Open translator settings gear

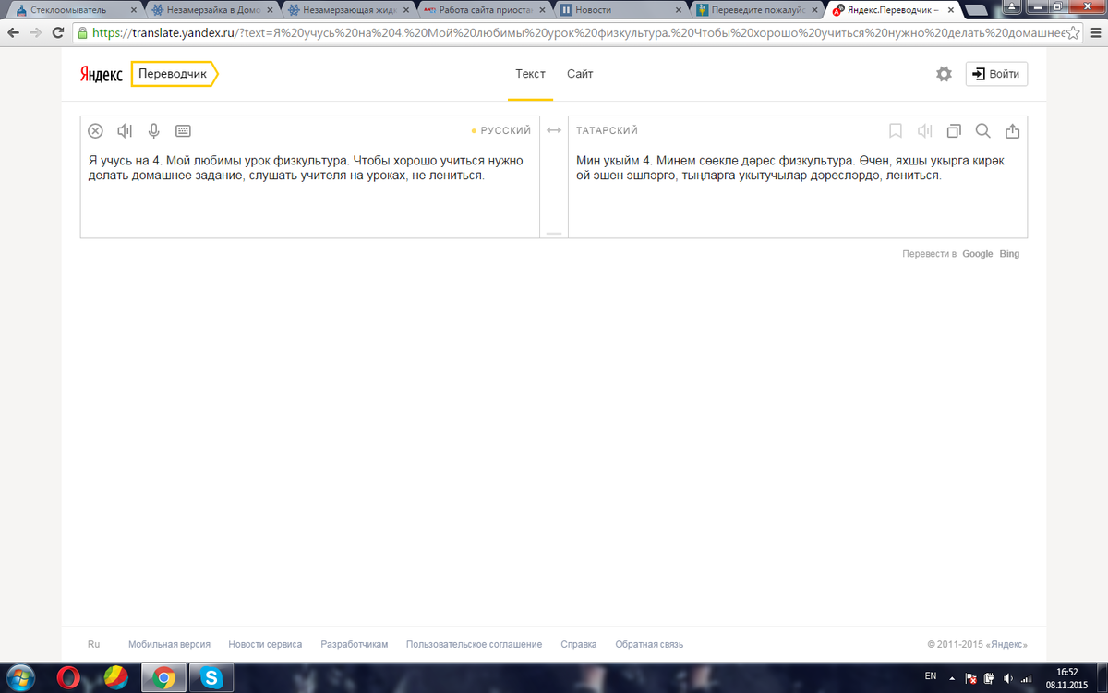(944, 74)
